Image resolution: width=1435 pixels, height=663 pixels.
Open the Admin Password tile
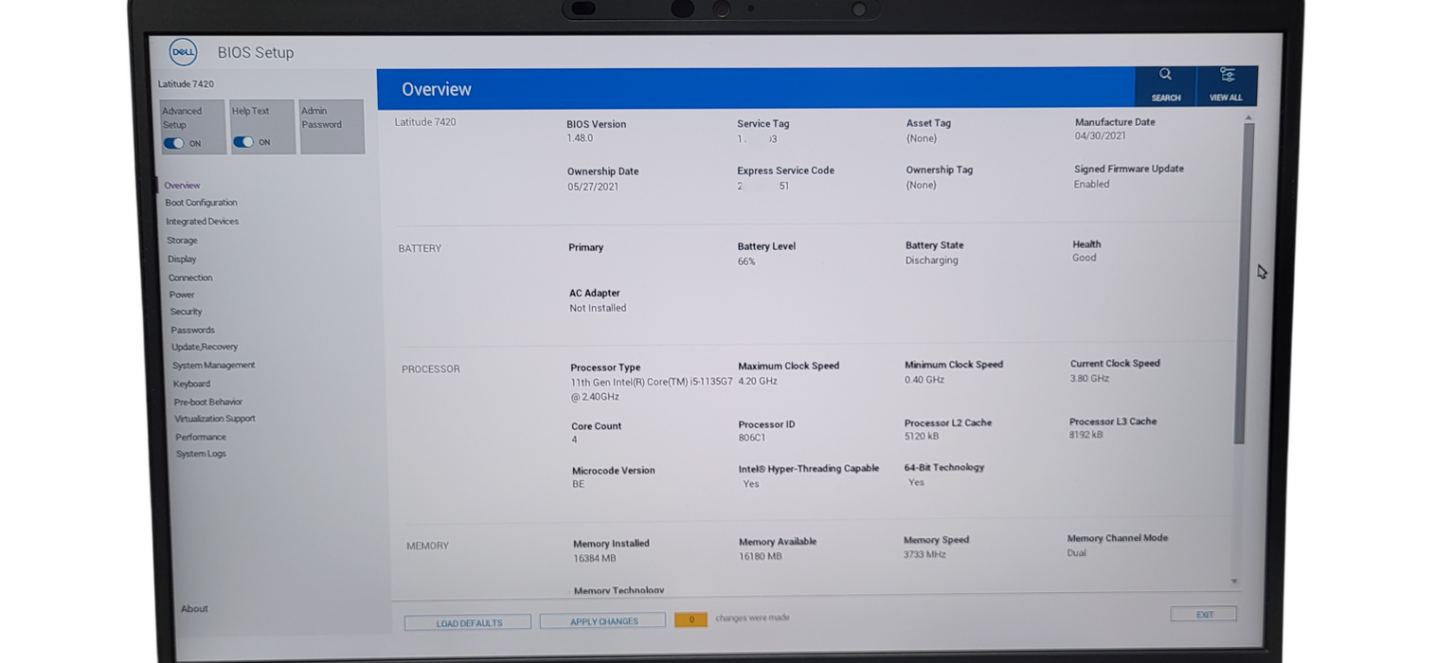(x=332, y=126)
